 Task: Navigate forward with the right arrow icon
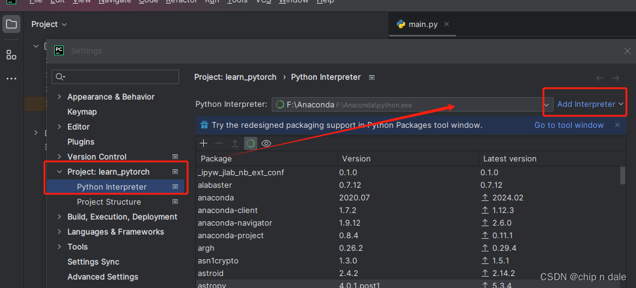click(616, 78)
